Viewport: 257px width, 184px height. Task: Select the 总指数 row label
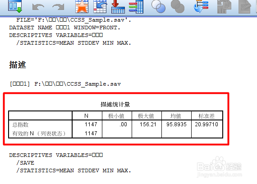click(20, 124)
